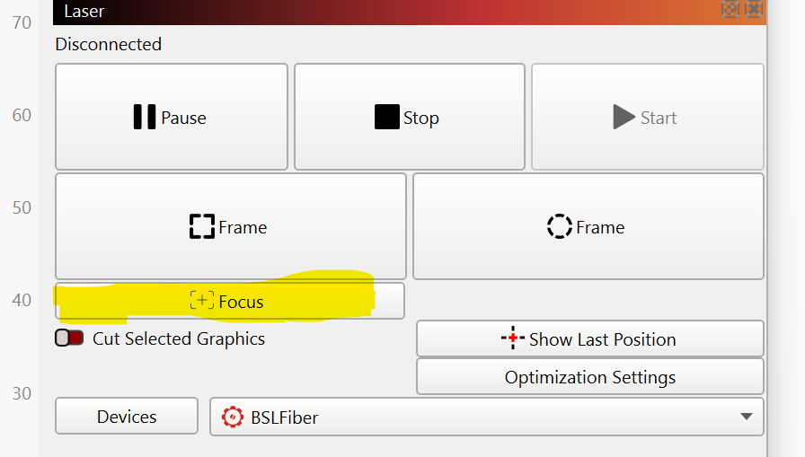Open Optimization Settings
The height and width of the screenshot is (457, 805).
pyautogui.click(x=589, y=377)
